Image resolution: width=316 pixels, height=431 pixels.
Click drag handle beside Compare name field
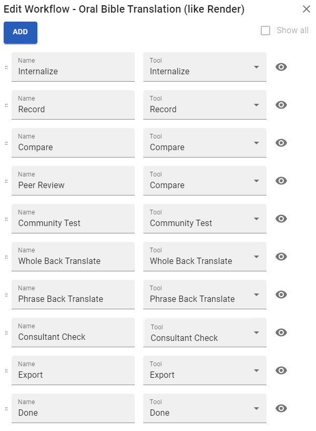point(6,143)
